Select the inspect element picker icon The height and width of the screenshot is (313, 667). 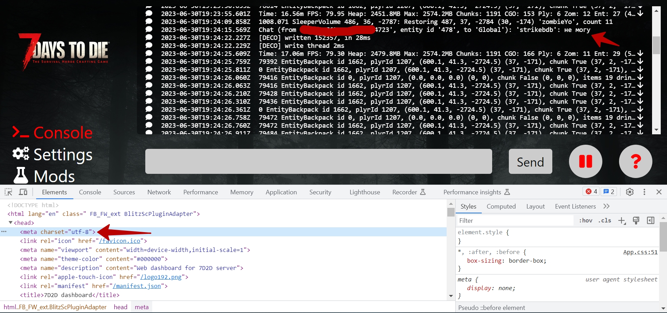pyautogui.click(x=8, y=192)
